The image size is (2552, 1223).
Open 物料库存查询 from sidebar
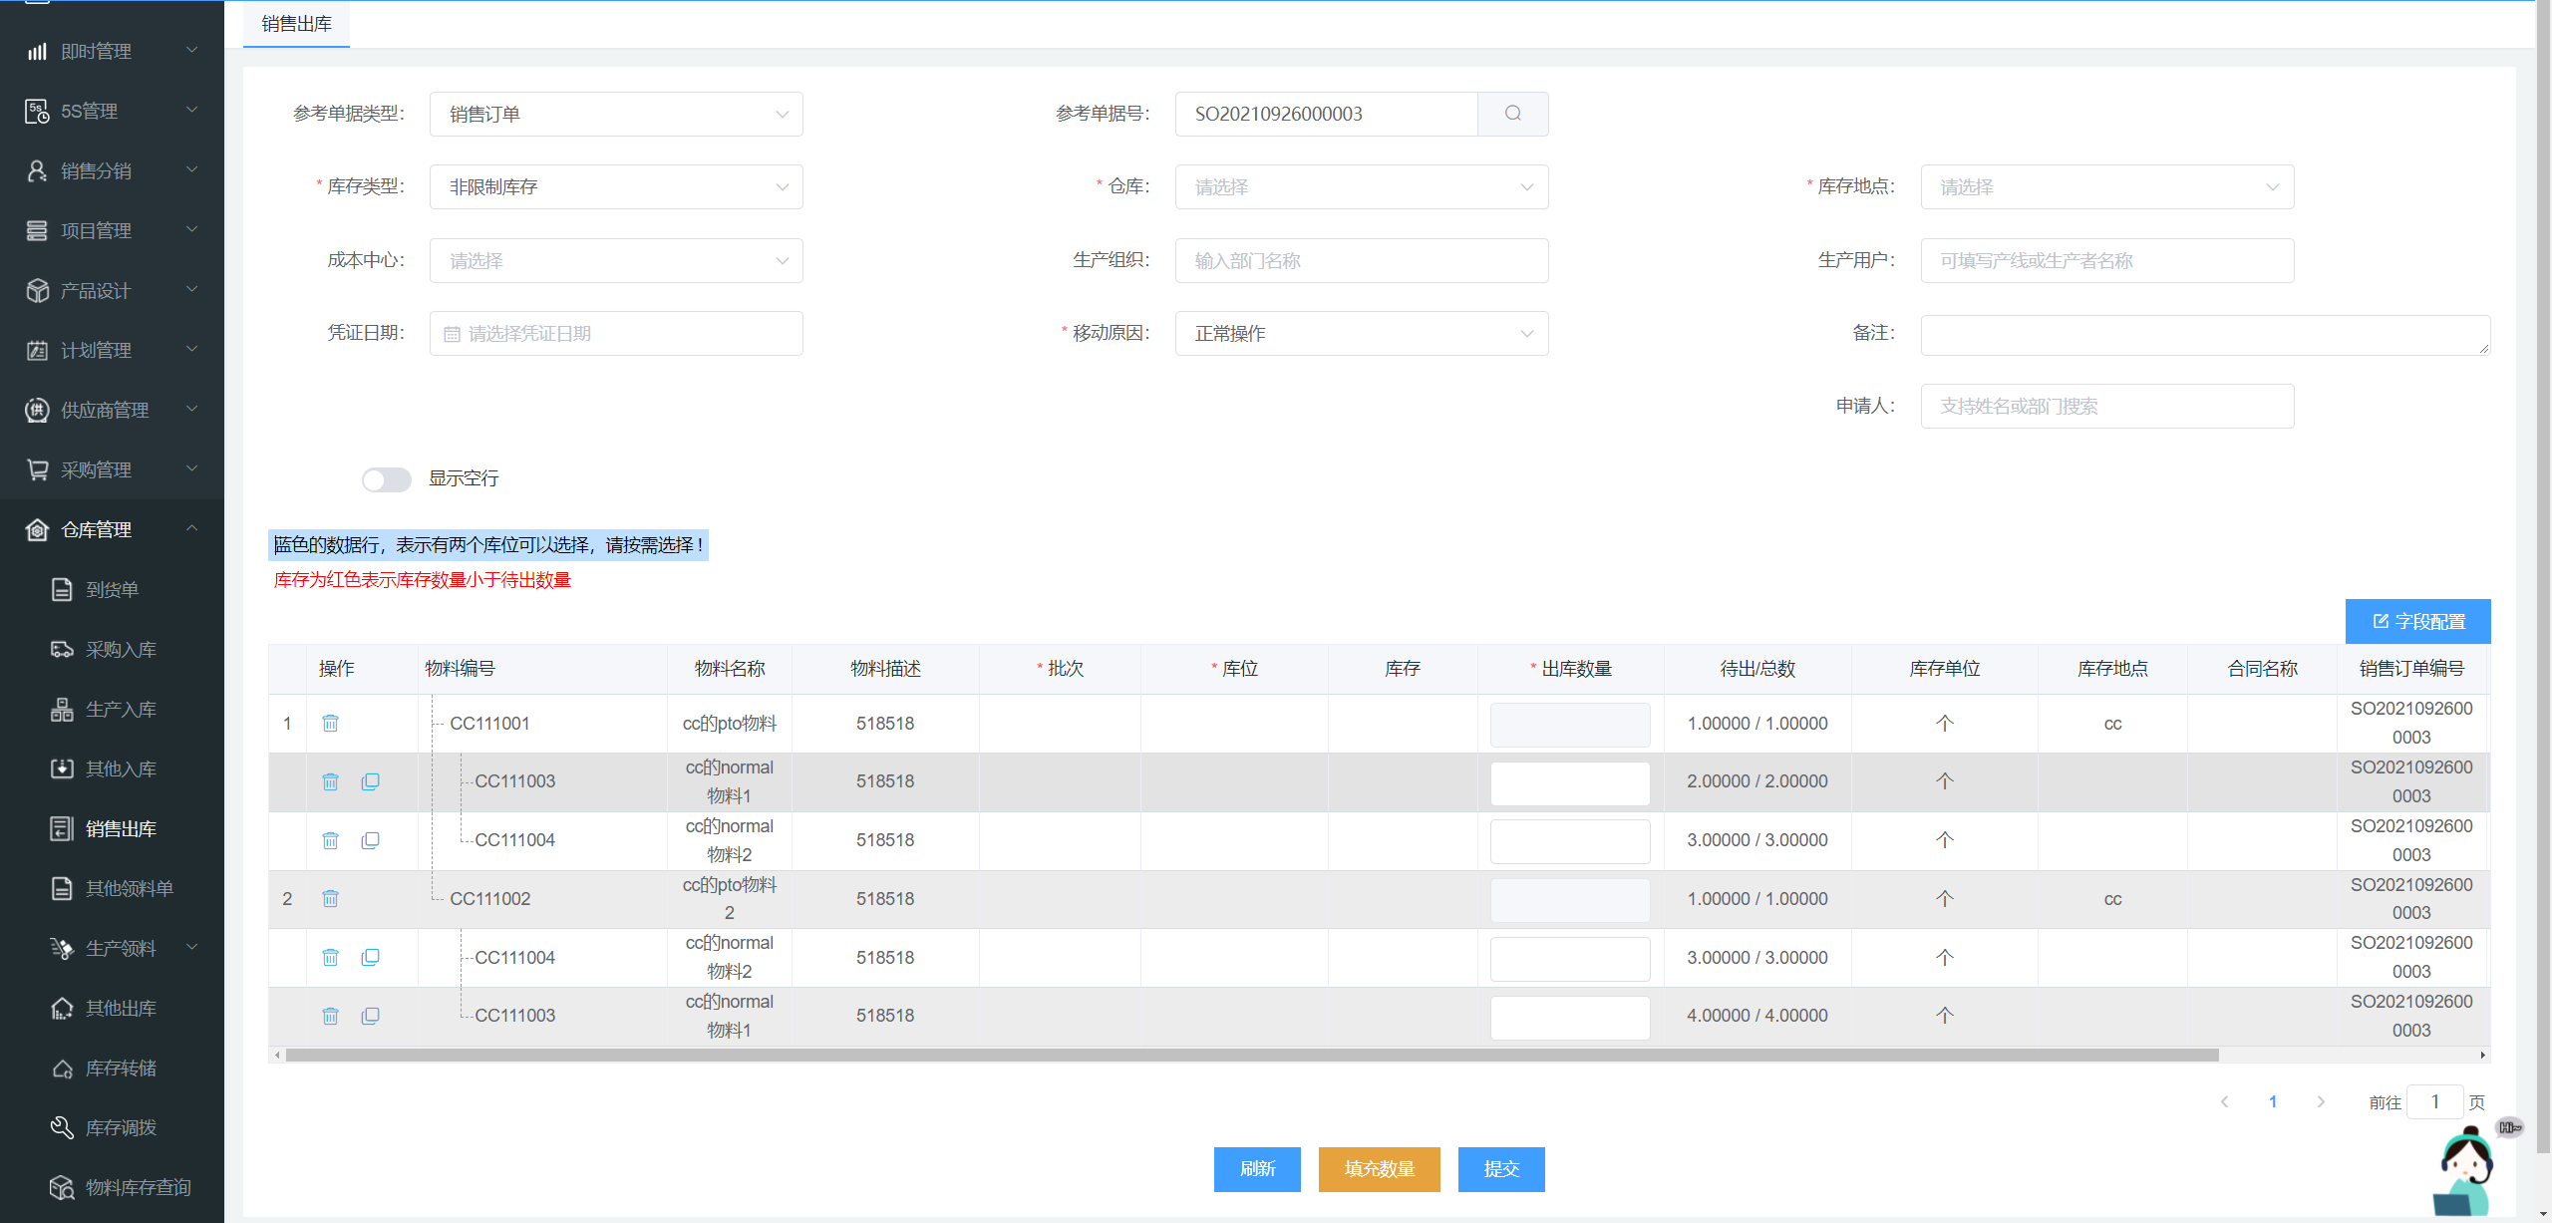(138, 1187)
